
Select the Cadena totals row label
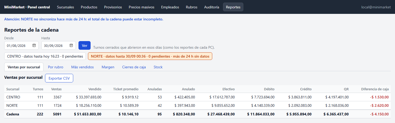pyautogui.click(x=13, y=114)
